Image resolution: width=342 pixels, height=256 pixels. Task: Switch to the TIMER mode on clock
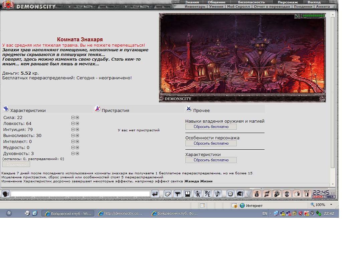tap(329, 197)
